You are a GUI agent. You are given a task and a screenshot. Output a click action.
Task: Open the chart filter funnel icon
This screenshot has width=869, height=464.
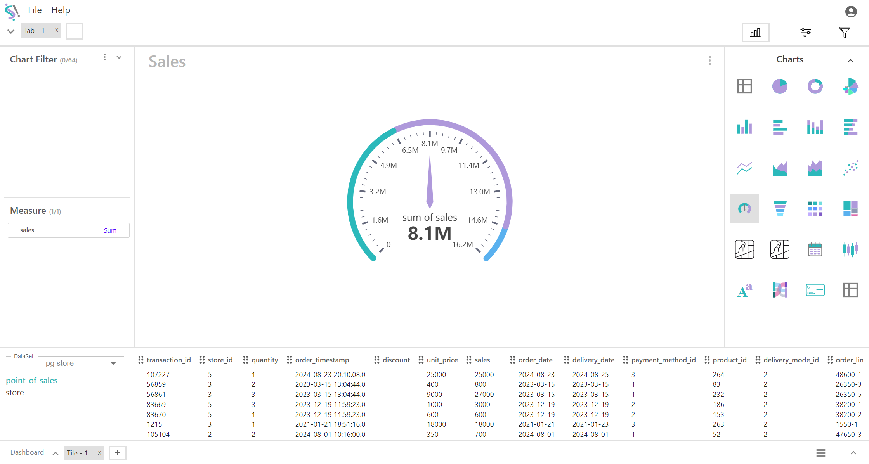tap(845, 33)
